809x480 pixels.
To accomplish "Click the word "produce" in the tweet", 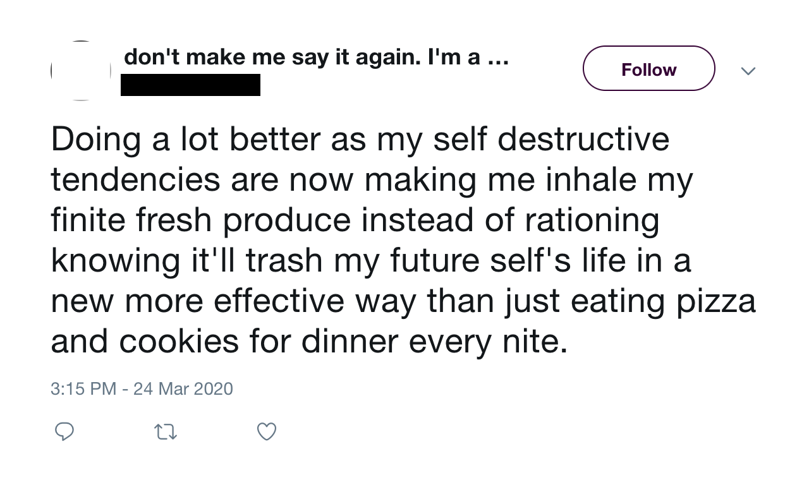I will (286, 220).
